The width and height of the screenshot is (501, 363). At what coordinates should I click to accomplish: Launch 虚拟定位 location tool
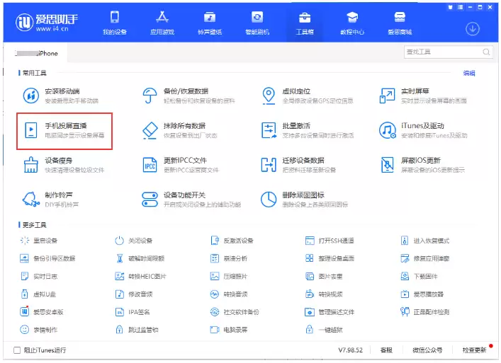308,96
